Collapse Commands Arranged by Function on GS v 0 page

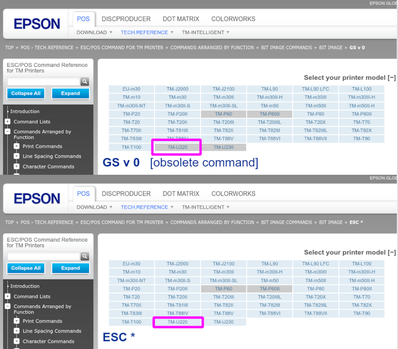click(x=8, y=132)
